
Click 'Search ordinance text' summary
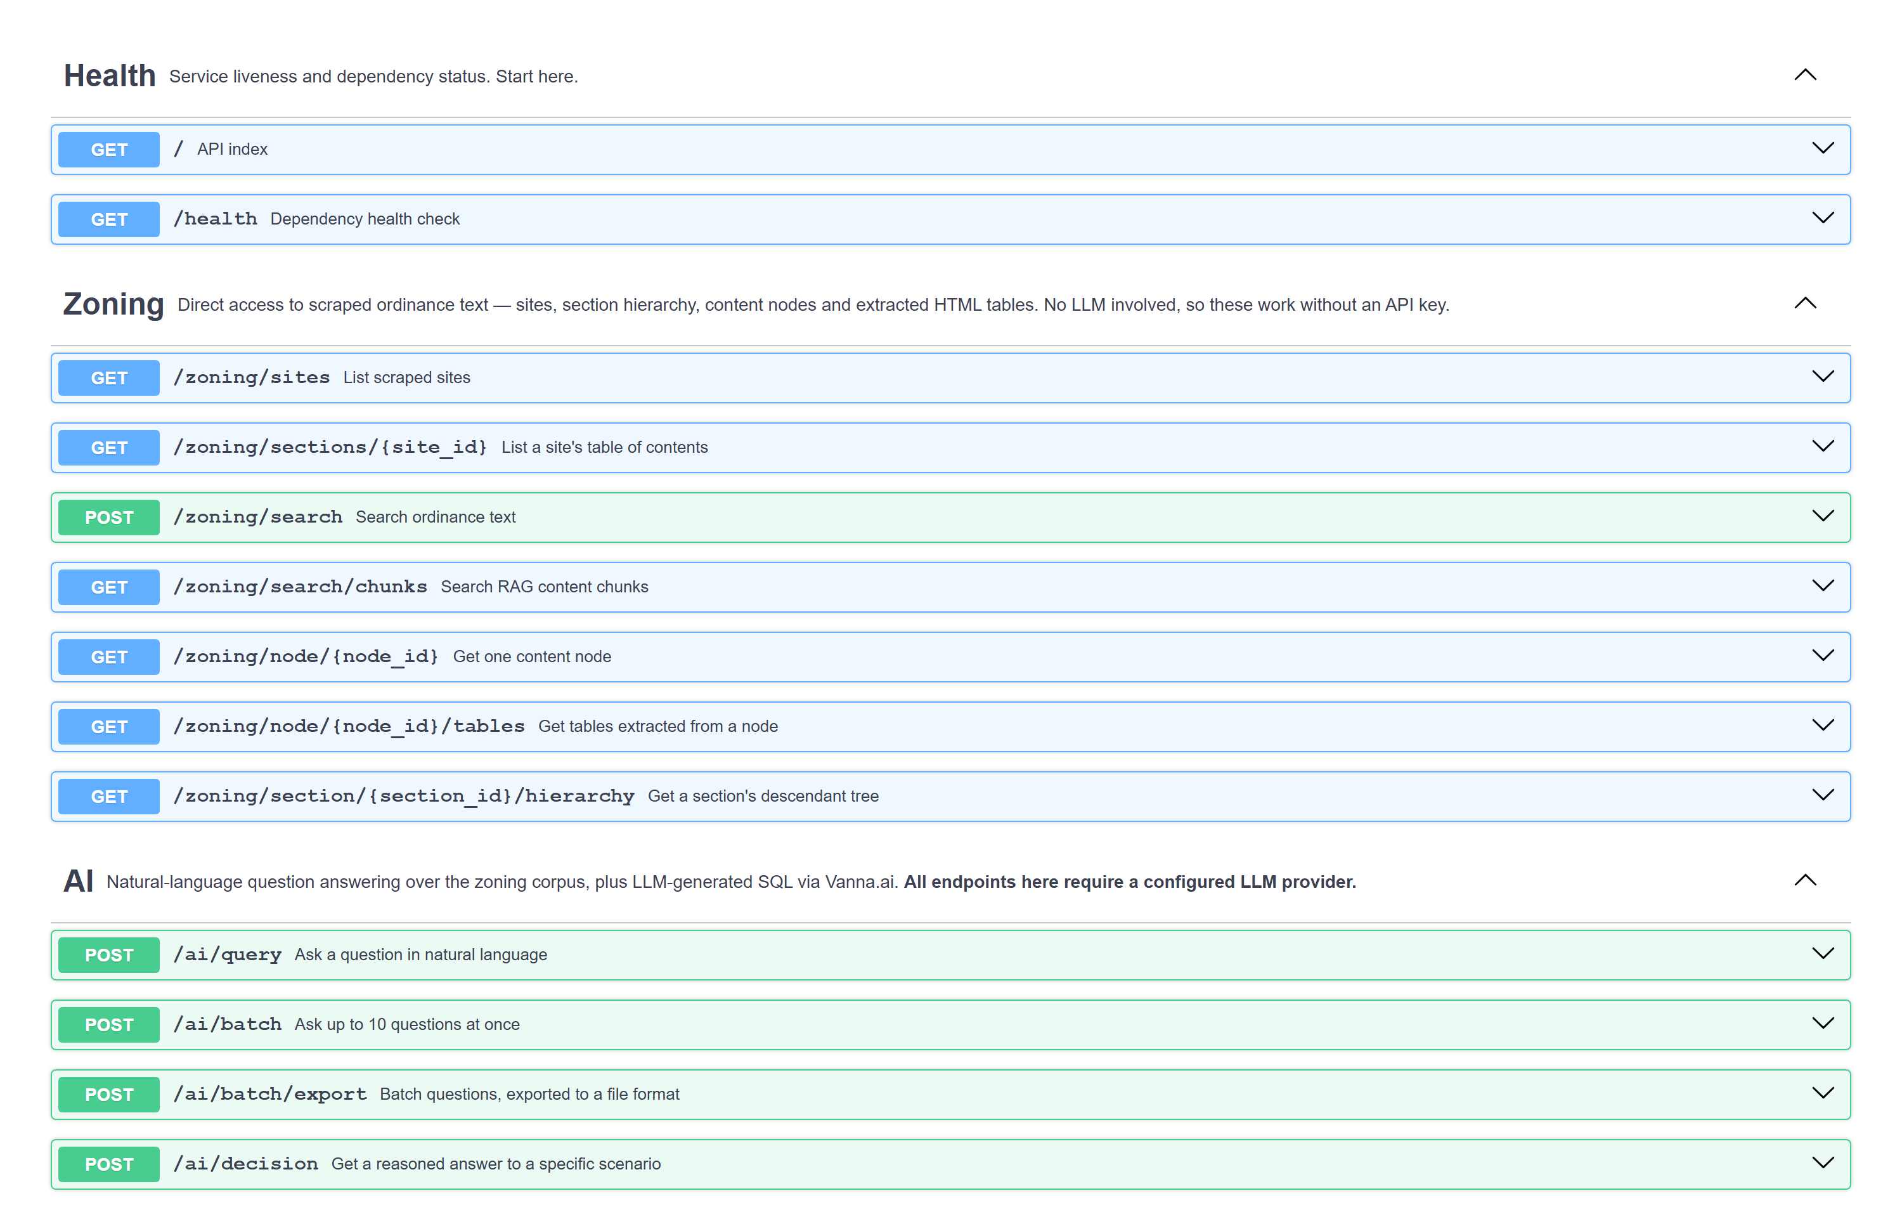click(x=436, y=517)
